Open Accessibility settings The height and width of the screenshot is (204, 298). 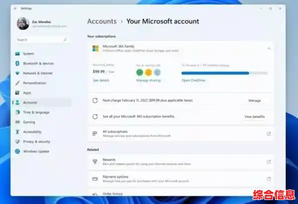pyautogui.click(x=42, y=132)
